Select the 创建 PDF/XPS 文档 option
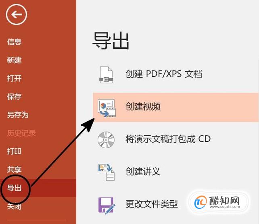 click(x=164, y=74)
